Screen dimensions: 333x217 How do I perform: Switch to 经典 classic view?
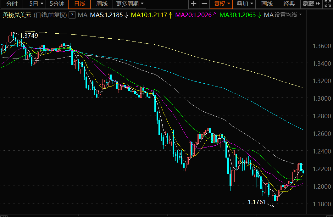[x=289, y=4]
